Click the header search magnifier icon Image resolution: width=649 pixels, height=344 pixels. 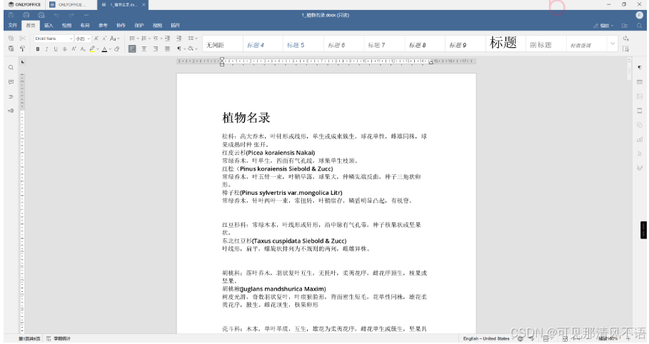click(640, 26)
